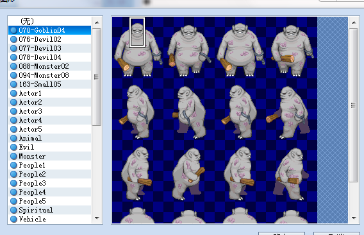Choose the Actor2 entry

point(50,102)
